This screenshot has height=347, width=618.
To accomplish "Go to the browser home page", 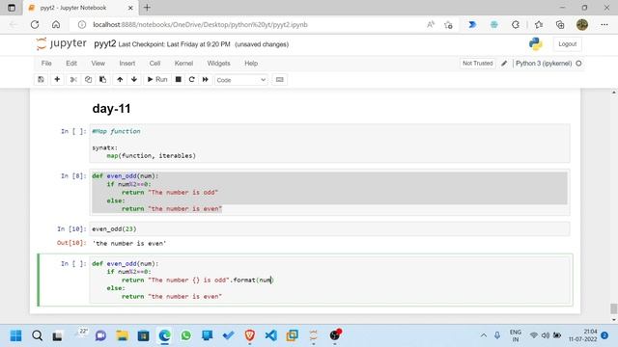I will click(x=56, y=25).
